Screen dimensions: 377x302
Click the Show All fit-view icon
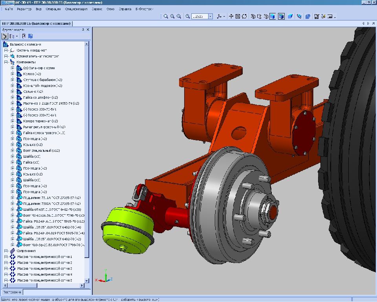tap(238, 17)
